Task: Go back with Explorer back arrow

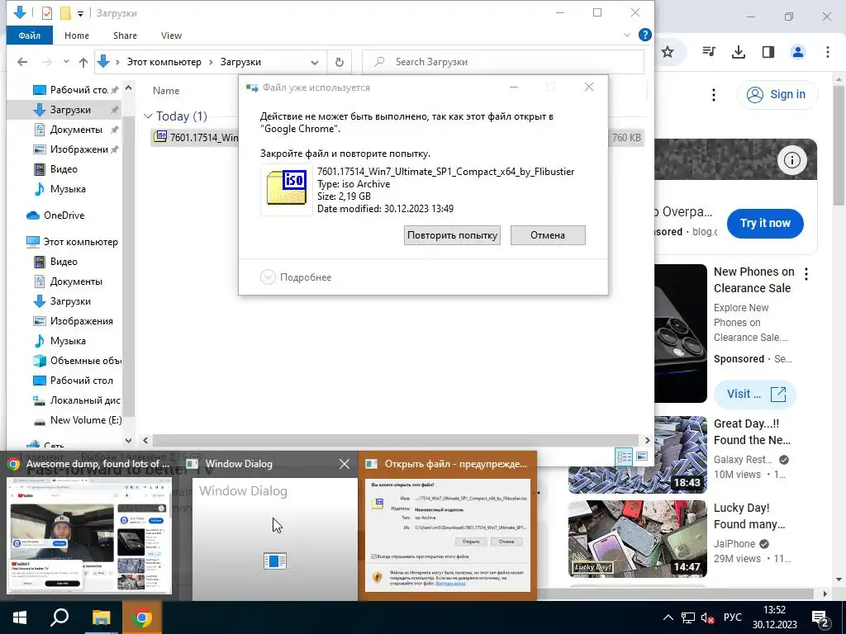Action: point(22,62)
